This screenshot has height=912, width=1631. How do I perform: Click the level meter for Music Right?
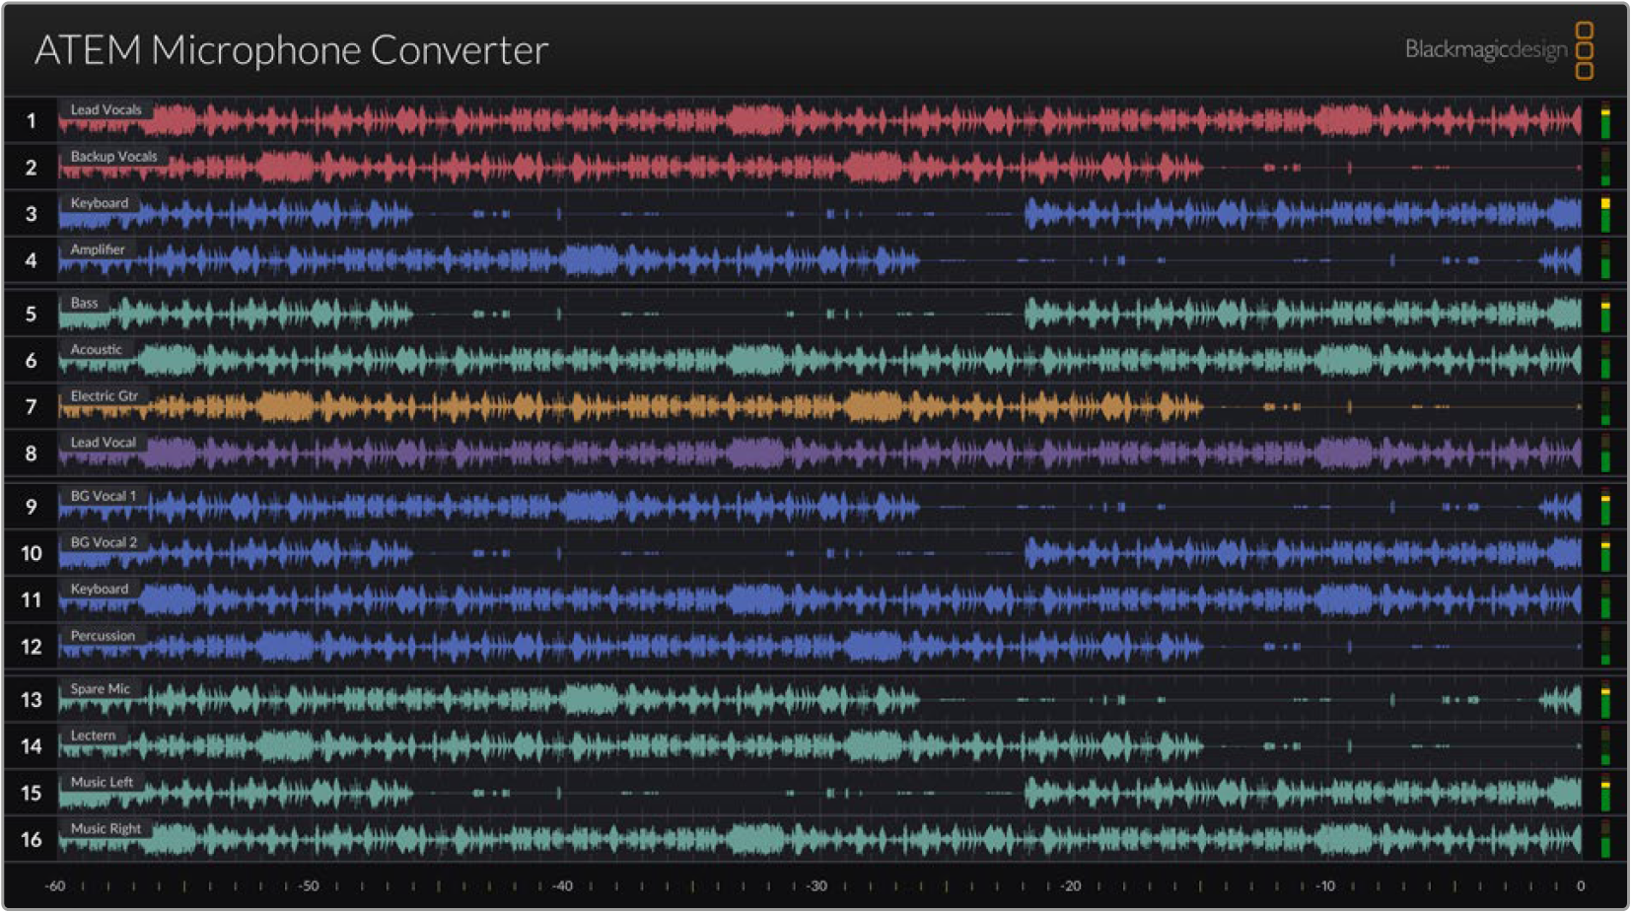[x=1605, y=839]
